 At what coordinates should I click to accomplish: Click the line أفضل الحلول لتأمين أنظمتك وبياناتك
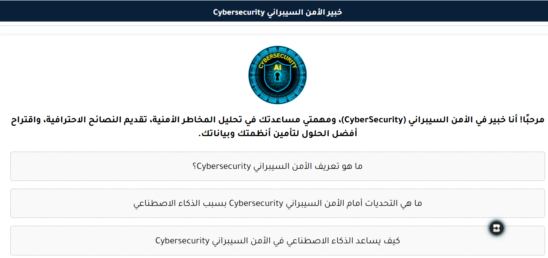[277, 134]
